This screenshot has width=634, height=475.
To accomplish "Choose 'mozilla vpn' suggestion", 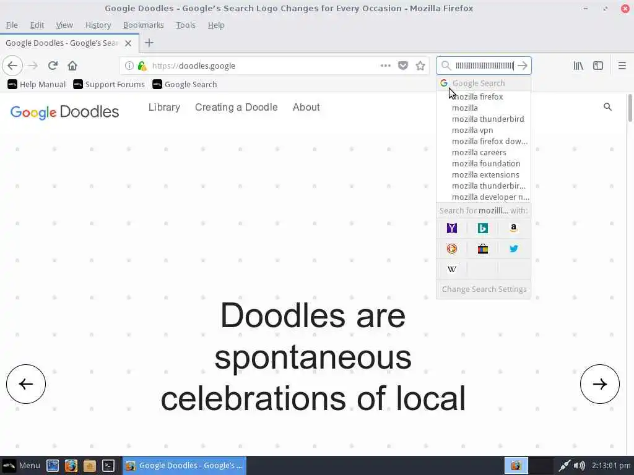I will [x=484, y=130].
